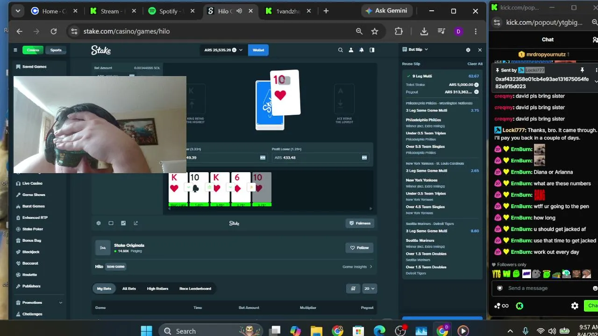Viewport: 598px width, 336px height.
Task: Open Chrome extensions puzzle icon
Action: tap(399, 31)
